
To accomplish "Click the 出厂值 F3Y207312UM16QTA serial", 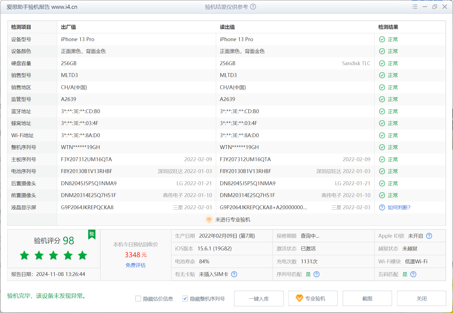I will click(87, 160).
